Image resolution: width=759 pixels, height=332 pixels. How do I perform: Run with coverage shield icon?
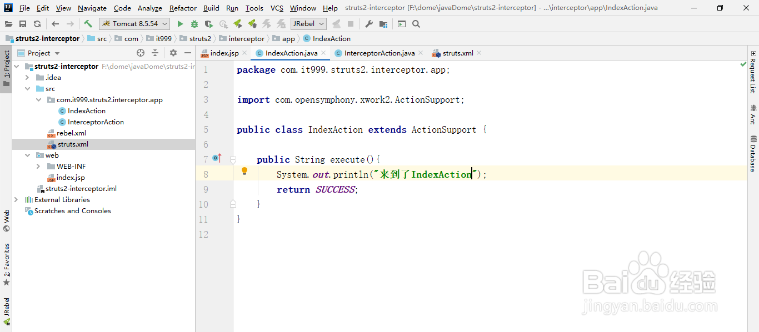(x=209, y=24)
